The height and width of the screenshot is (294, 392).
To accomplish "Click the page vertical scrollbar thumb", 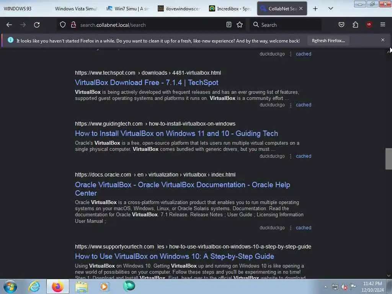I will pos(389,159).
